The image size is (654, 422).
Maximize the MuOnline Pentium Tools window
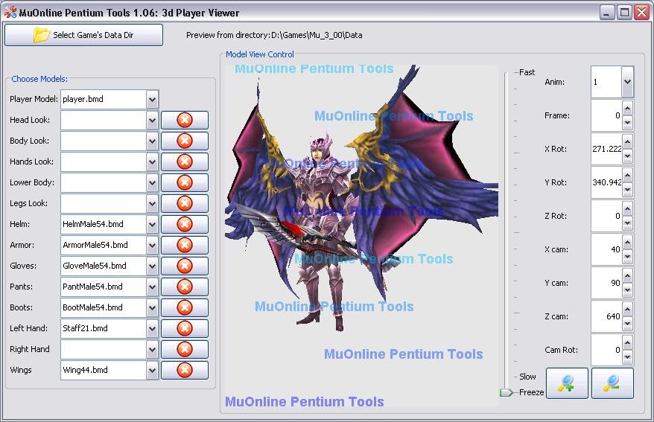point(624,13)
